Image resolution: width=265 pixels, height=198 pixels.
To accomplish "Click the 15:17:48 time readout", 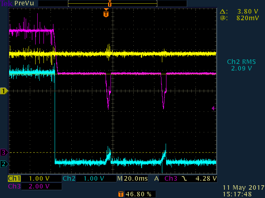I will click(x=237, y=194).
